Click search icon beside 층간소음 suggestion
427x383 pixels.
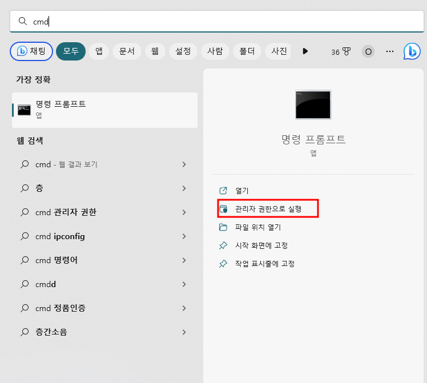coord(25,332)
